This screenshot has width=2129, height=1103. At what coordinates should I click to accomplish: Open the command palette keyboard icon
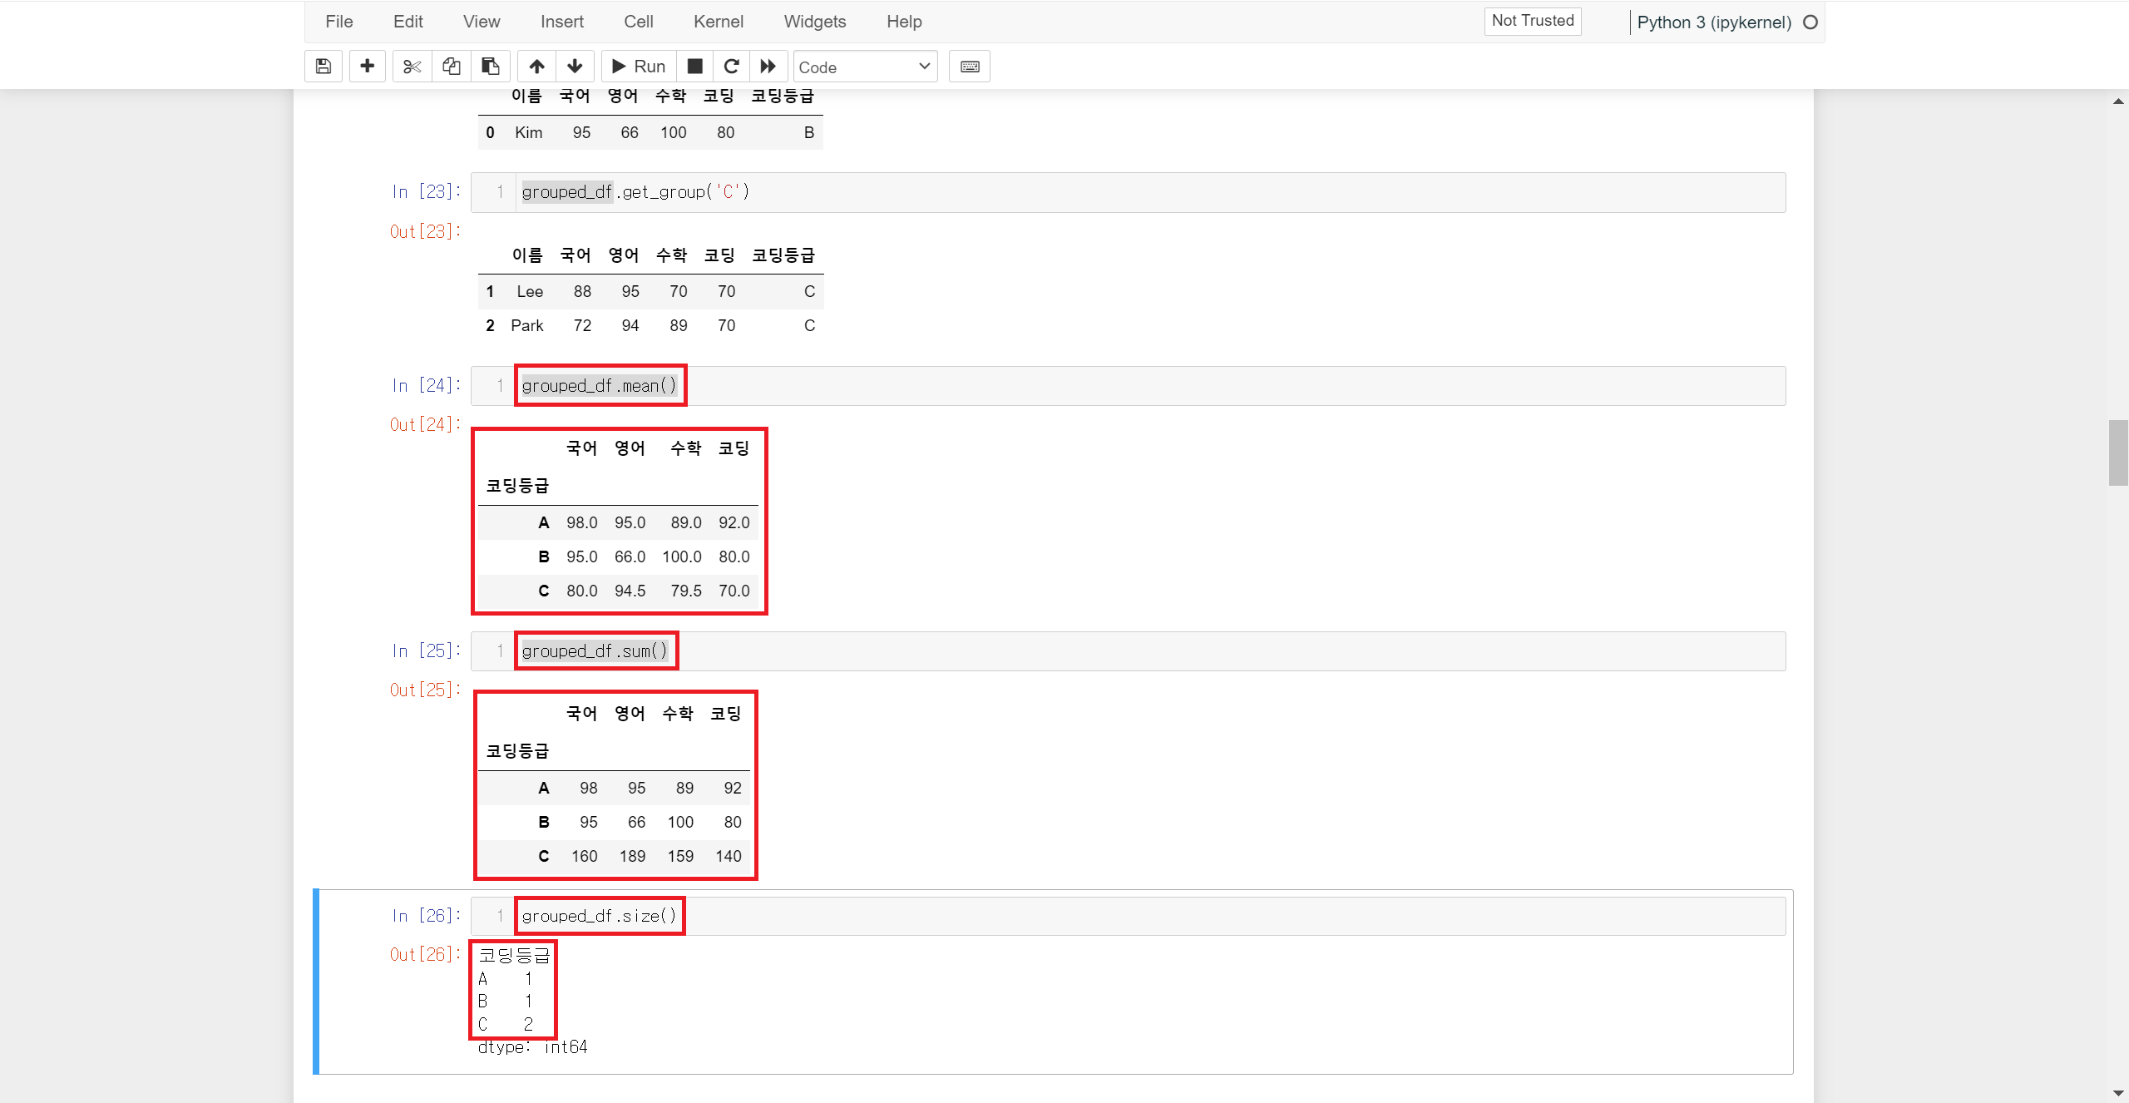970,67
